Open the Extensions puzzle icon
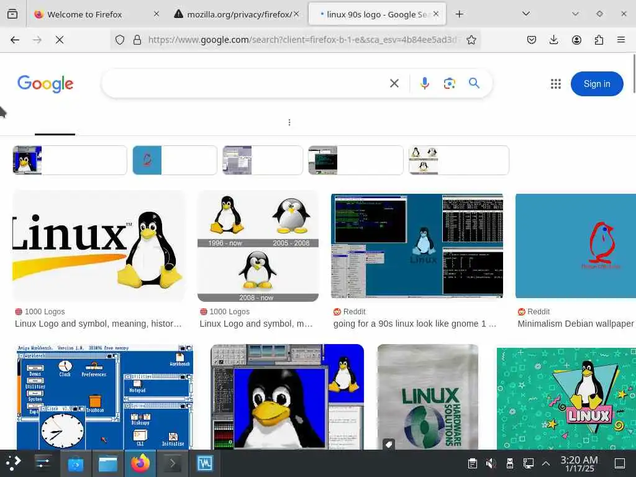The height and width of the screenshot is (477, 636). 599,40
